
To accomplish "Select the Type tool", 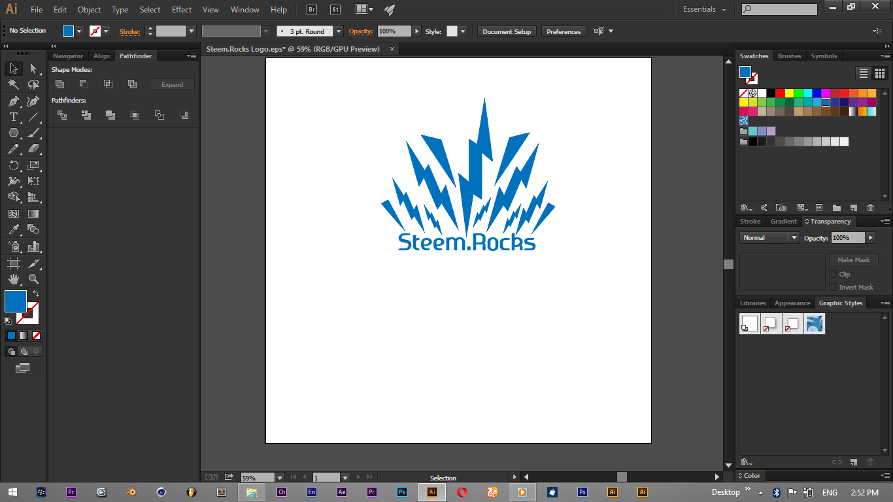I will pyautogui.click(x=13, y=117).
